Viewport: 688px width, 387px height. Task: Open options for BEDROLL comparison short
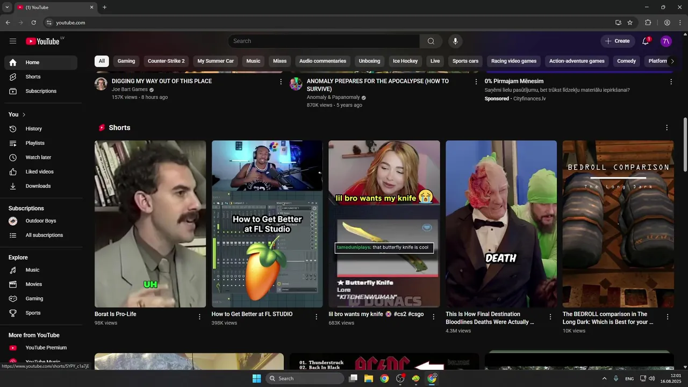click(668, 317)
